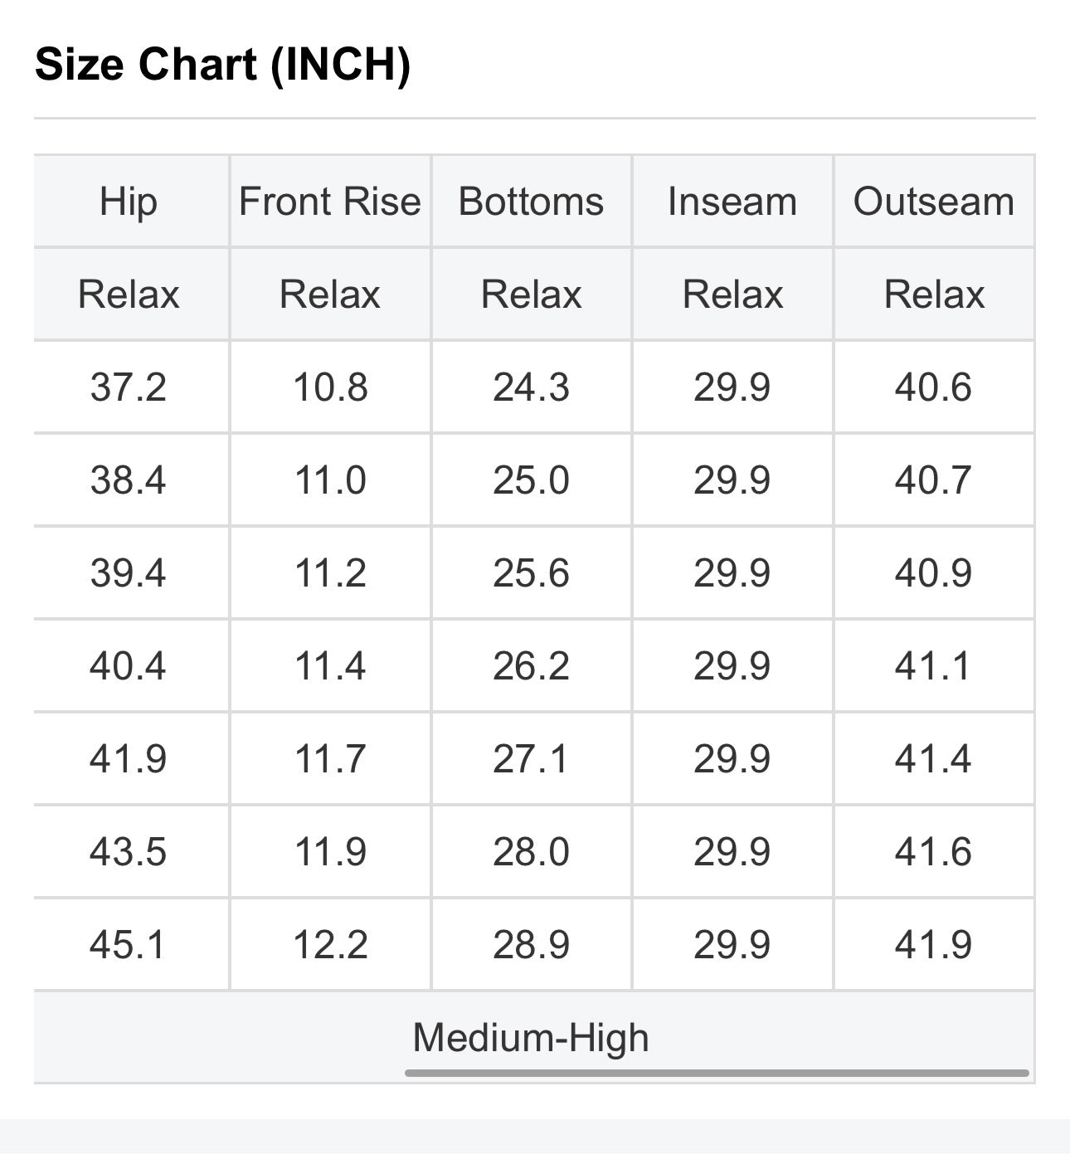Click the 37.2 hip value cell
The width and height of the screenshot is (1070, 1169).
click(129, 387)
